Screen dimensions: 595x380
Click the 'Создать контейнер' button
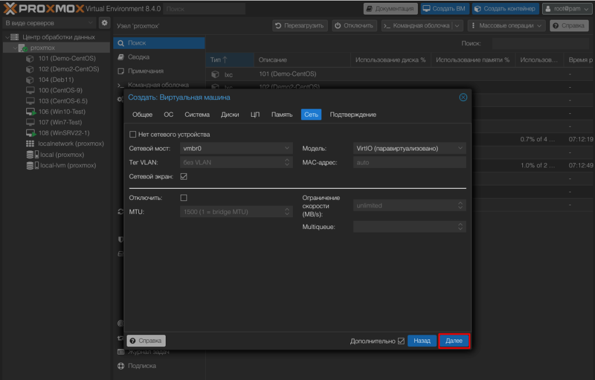point(505,9)
